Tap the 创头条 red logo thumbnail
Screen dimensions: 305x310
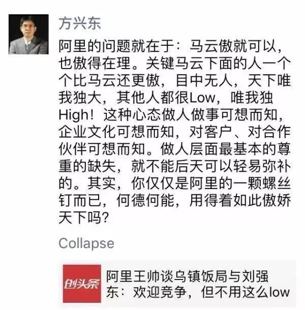click(x=82, y=284)
